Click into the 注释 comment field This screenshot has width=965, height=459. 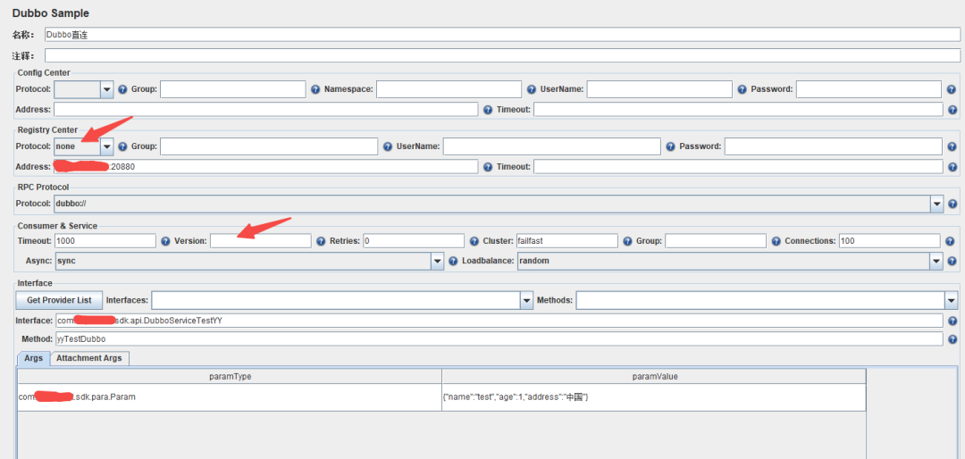point(502,56)
